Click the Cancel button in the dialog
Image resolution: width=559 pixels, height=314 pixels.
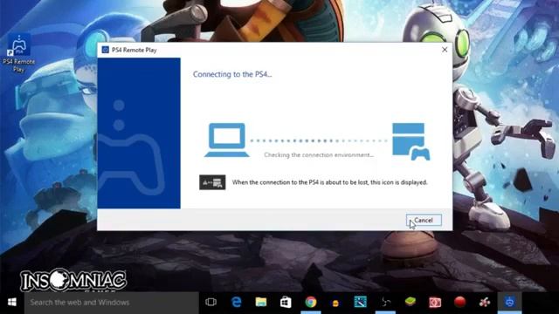pyautogui.click(x=424, y=220)
